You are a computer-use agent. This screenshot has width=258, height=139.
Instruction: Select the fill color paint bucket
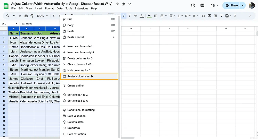[x=149, y=16]
